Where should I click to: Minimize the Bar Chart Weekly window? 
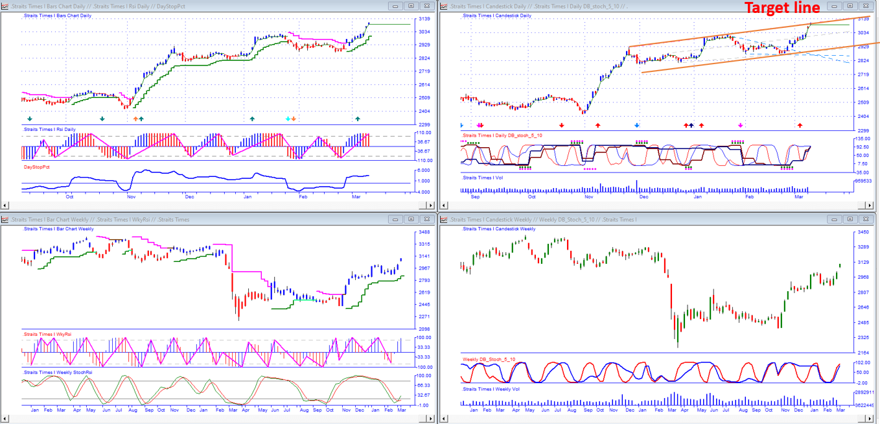click(x=395, y=220)
